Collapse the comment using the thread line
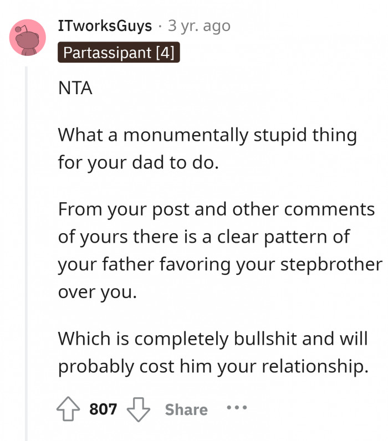Screen dimensions: 388x441 click(26, 249)
